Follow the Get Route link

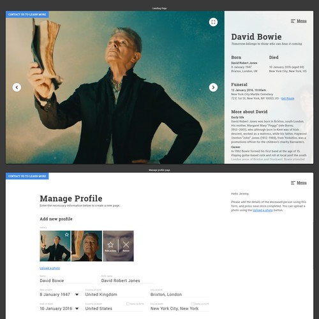point(288,98)
